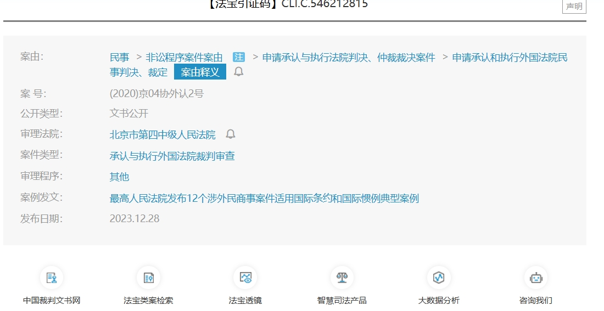Click case type 承认与执行外国法院裁判审查

click(172, 156)
